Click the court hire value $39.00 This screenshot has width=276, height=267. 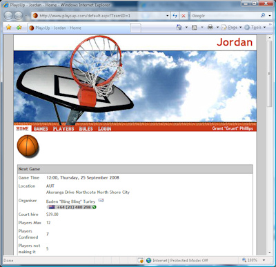pyautogui.click(x=52, y=215)
